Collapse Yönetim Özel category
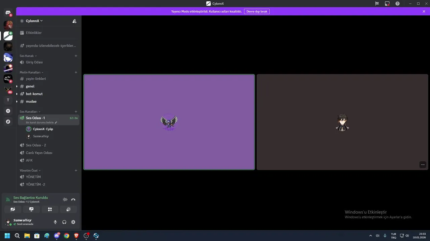The height and width of the screenshot is (241, 430). point(30,170)
